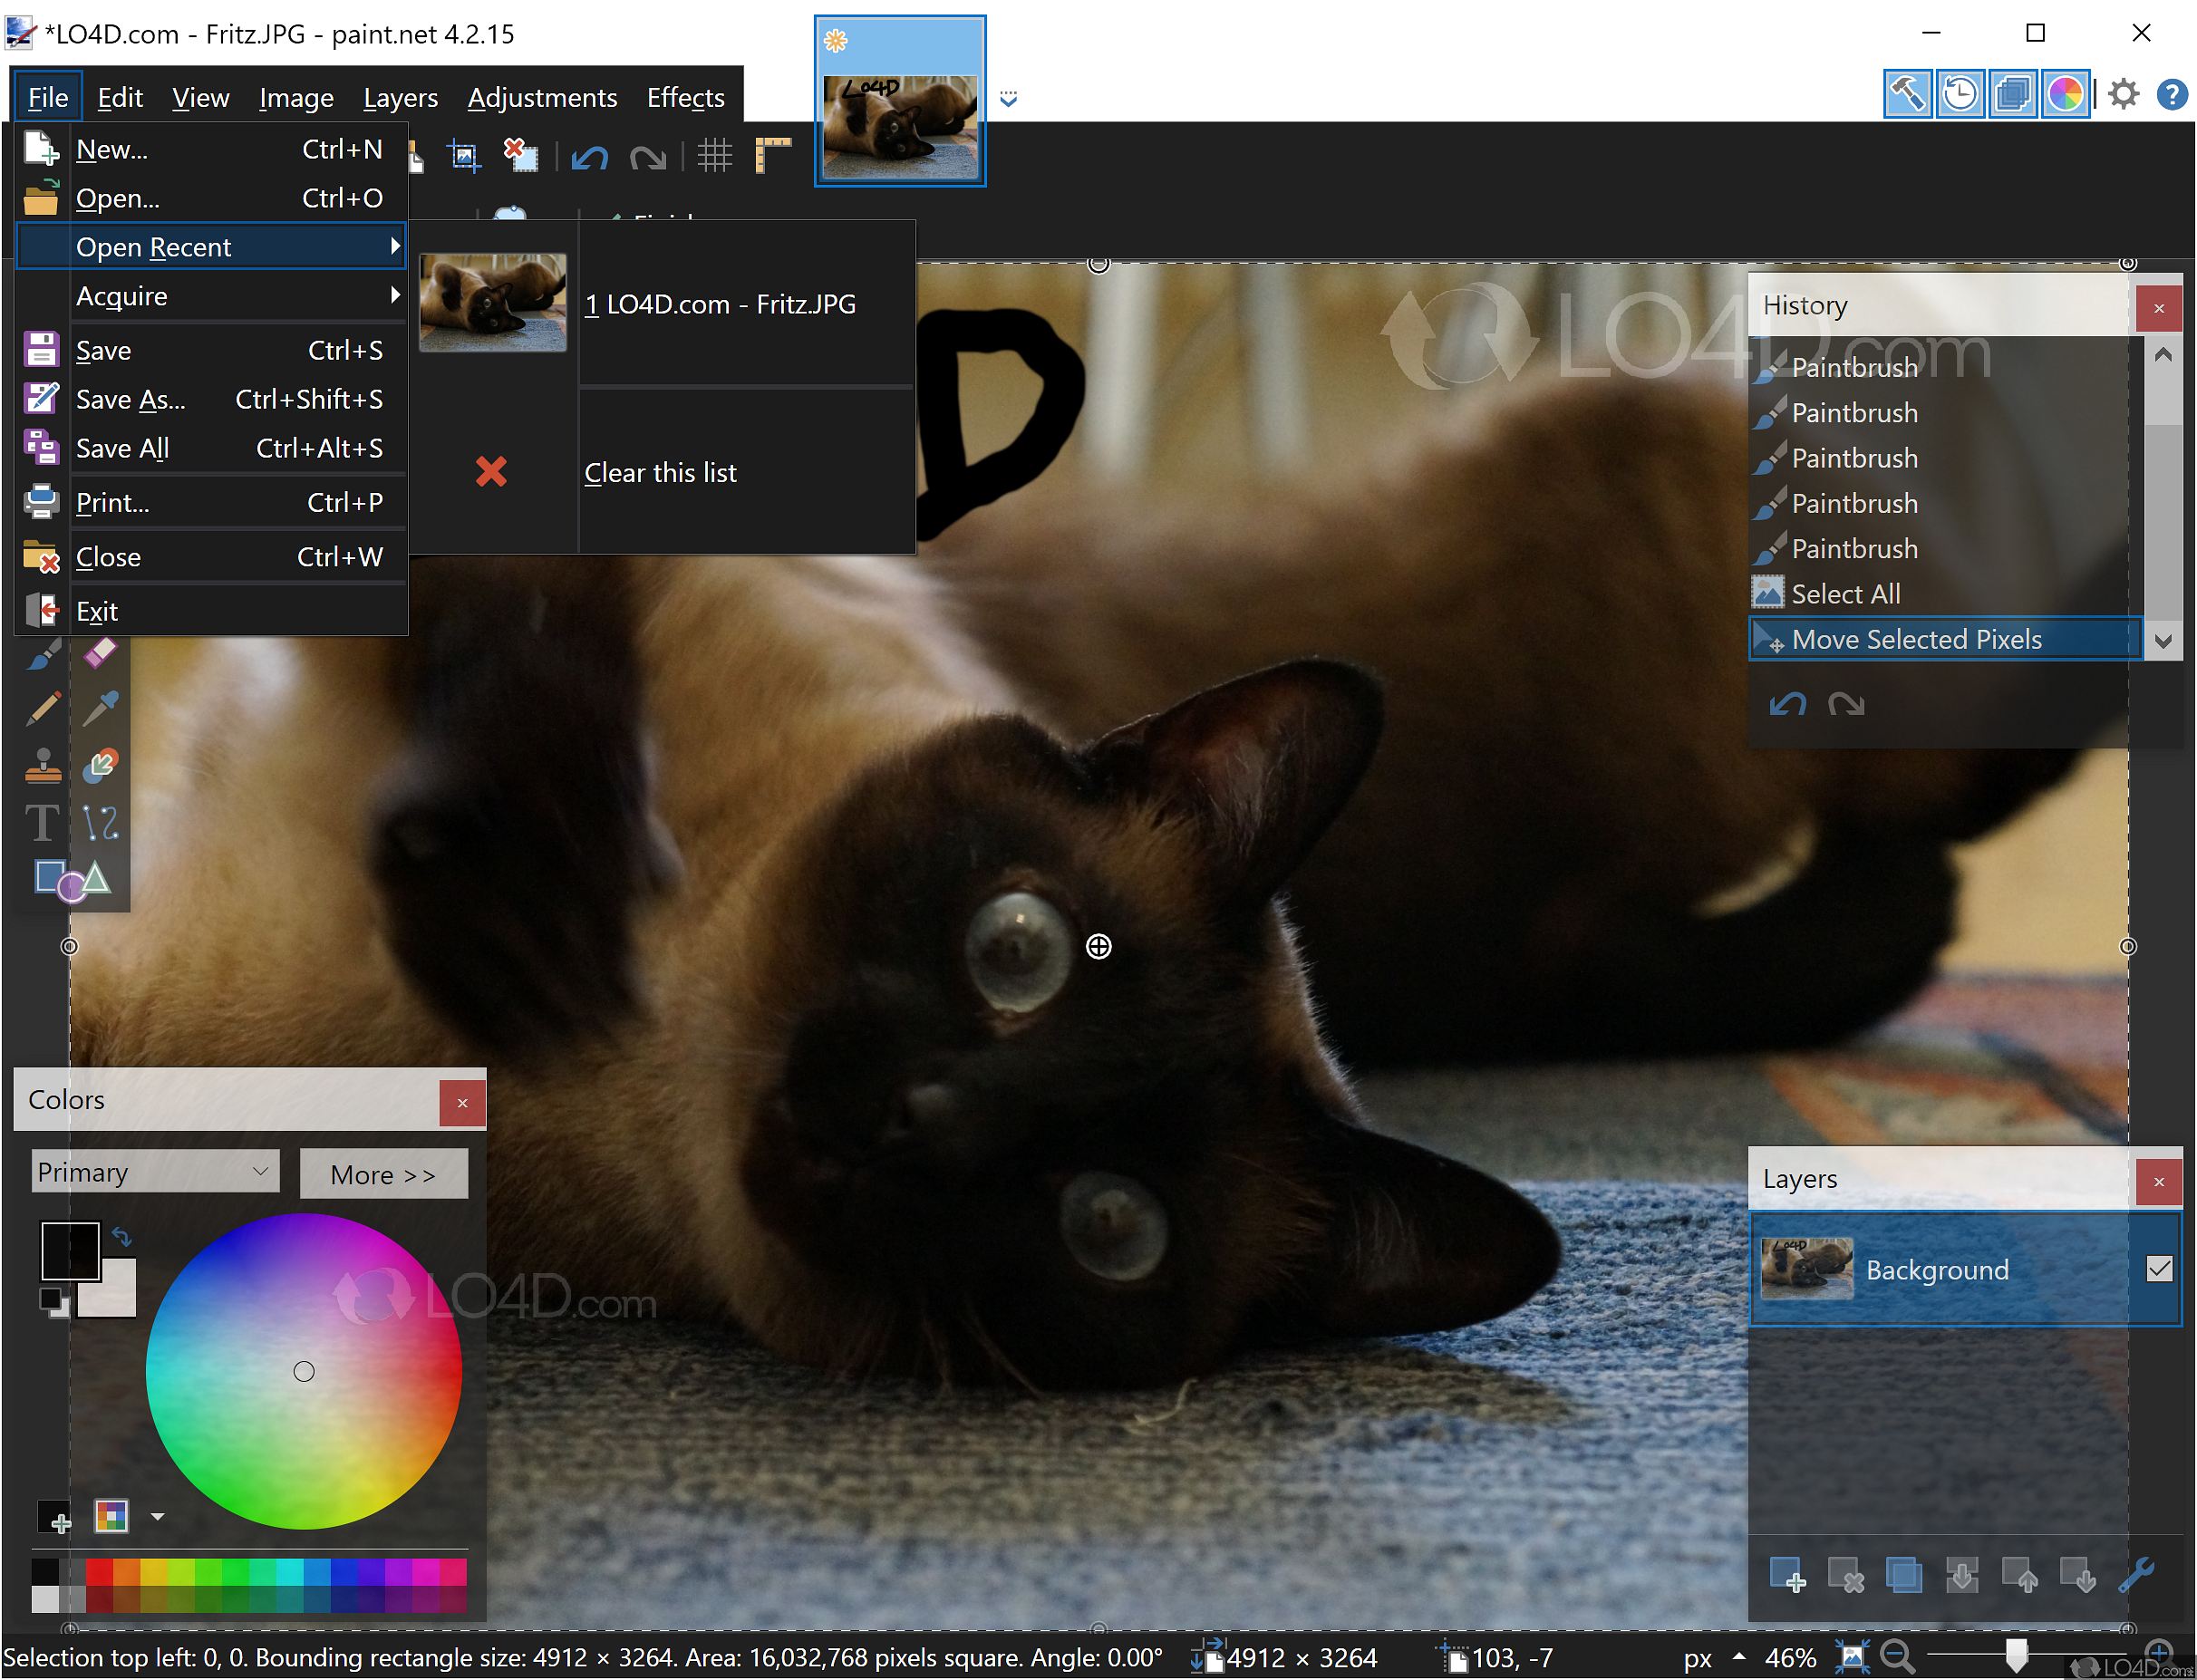Merge layer down icon in Layers panel
This screenshot has width=2197, height=1680.
coord(1961,1575)
